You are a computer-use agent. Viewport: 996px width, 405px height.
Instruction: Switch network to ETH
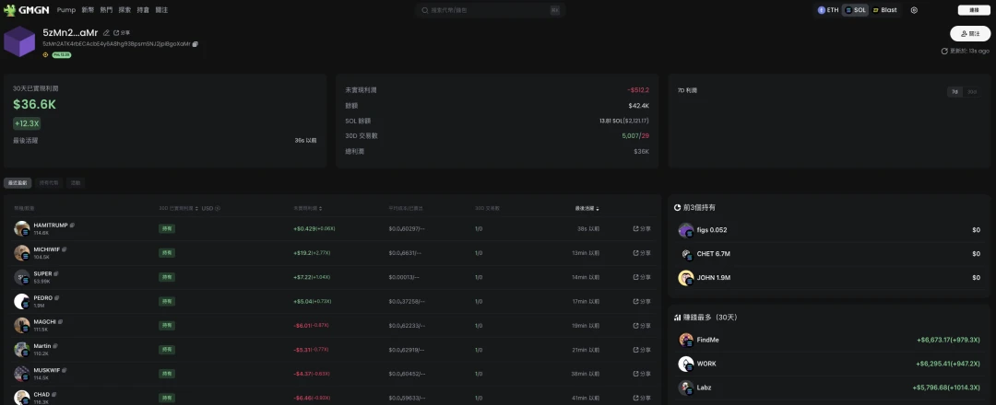827,10
